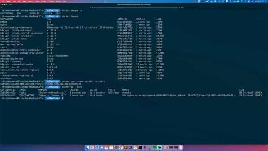Click 'confluentinc/cp-schema-registry' repository name
268x151 pixels.
coord(20,70)
